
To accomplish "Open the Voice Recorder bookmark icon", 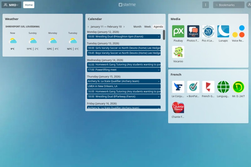I will 238,31.
